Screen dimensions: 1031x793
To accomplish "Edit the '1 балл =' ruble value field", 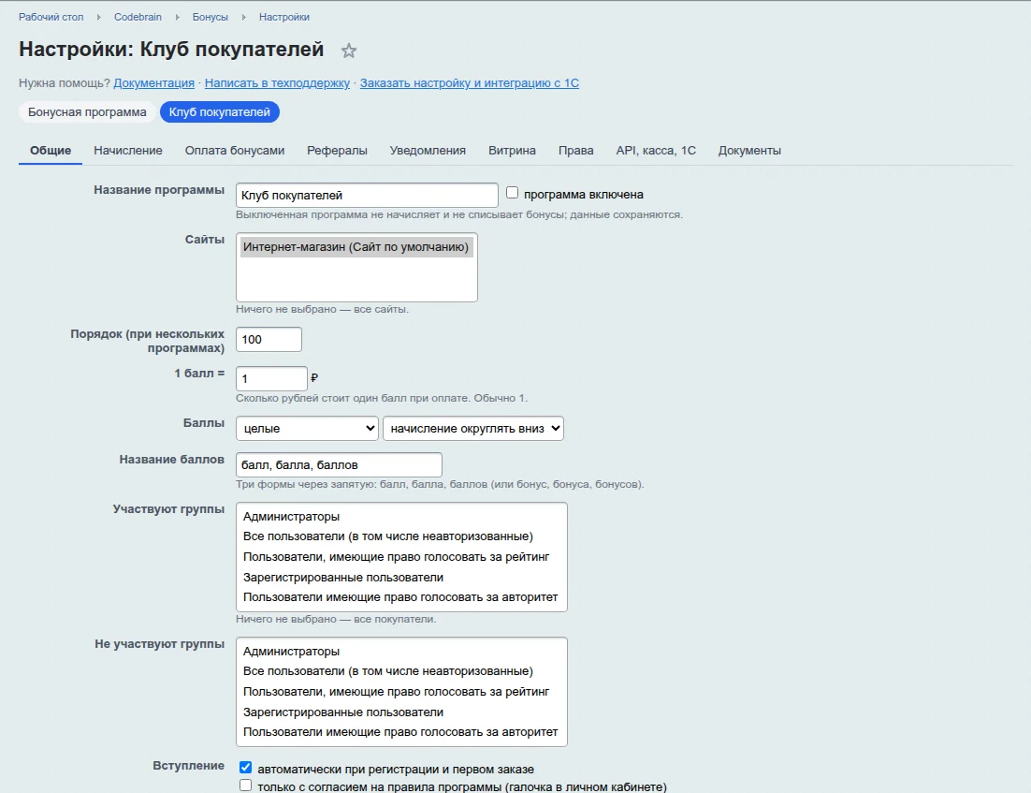I will [x=271, y=378].
